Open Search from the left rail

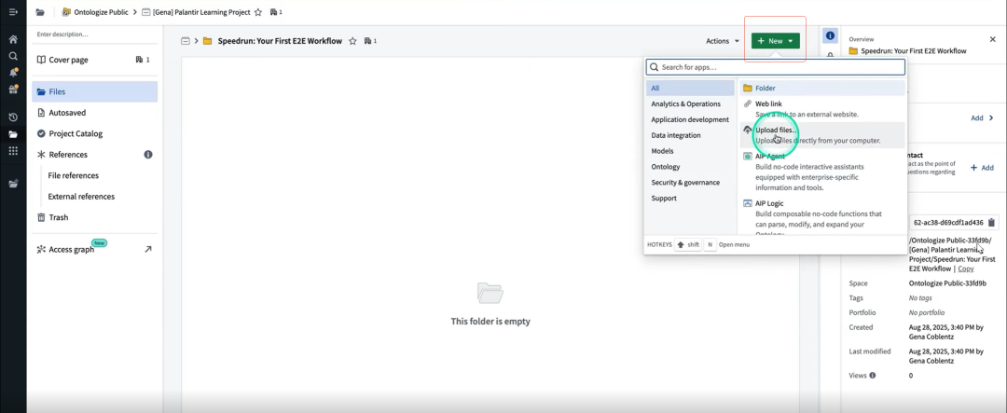(x=13, y=56)
